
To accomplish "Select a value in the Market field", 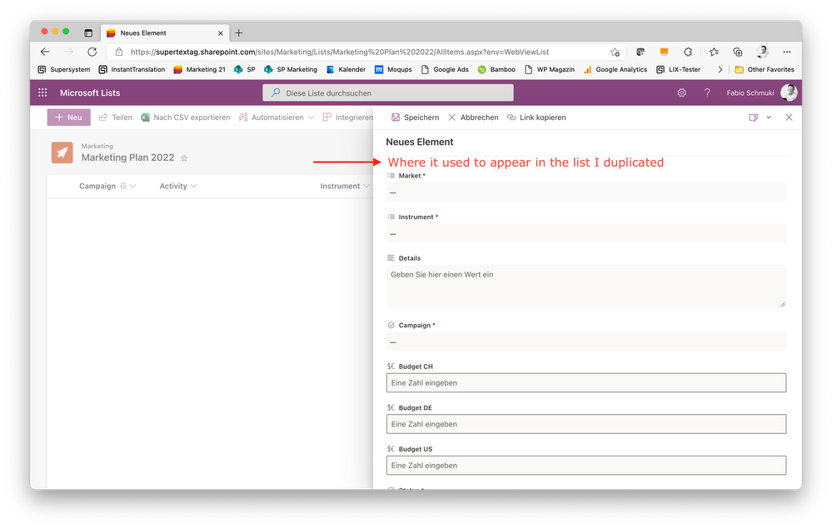I will [x=586, y=192].
